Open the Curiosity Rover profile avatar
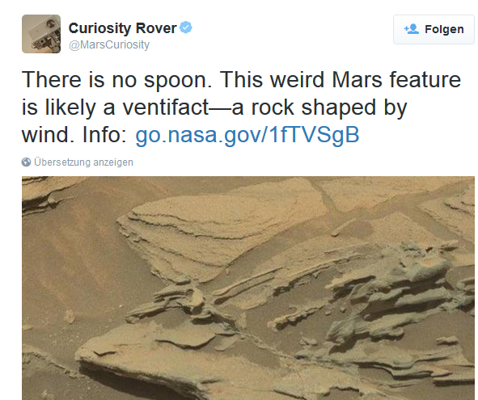 [41, 34]
